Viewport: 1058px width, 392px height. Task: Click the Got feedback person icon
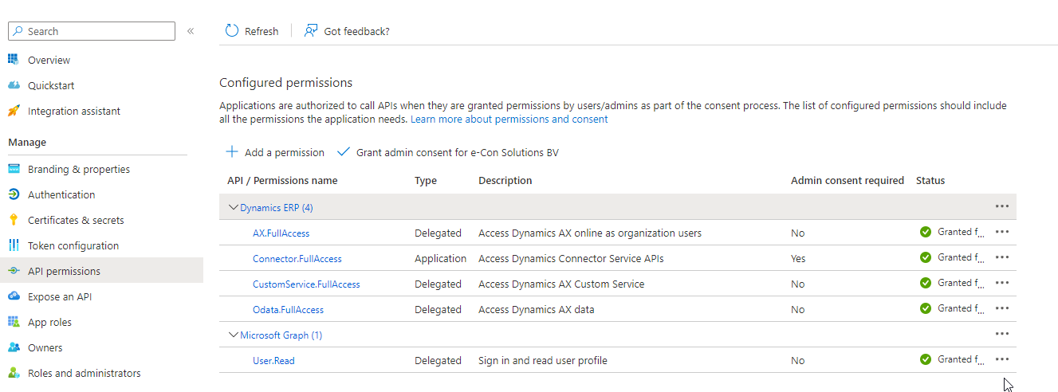(x=311, y=30)
